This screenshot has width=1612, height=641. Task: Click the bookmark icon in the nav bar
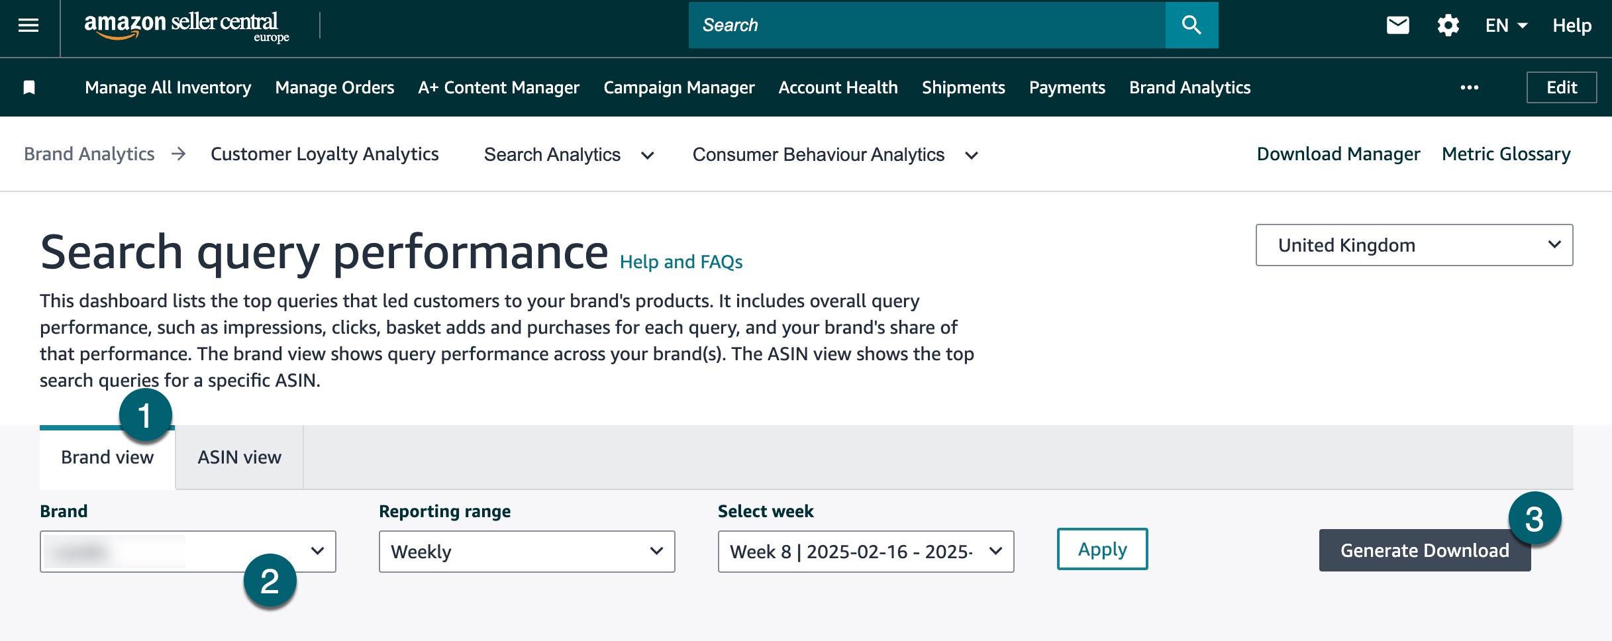click(29, 87)
